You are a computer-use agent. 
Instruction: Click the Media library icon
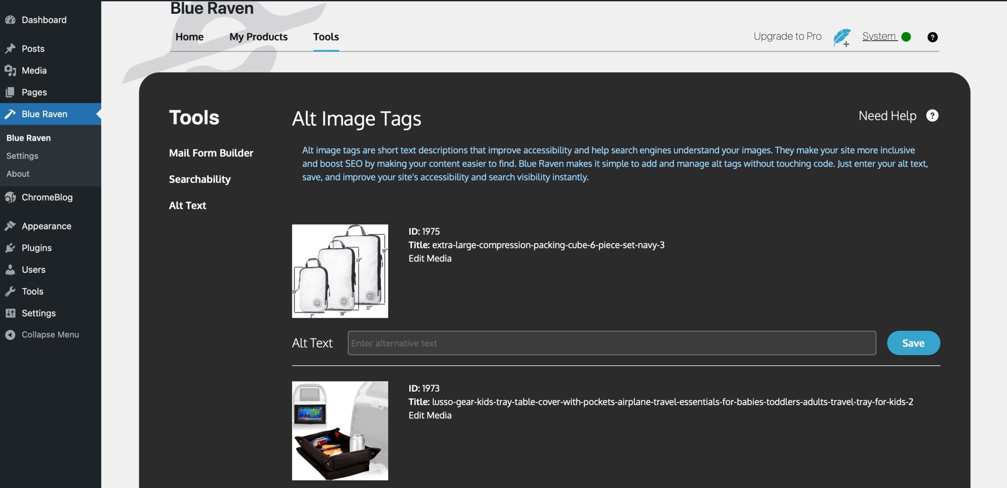coord(10,70)
